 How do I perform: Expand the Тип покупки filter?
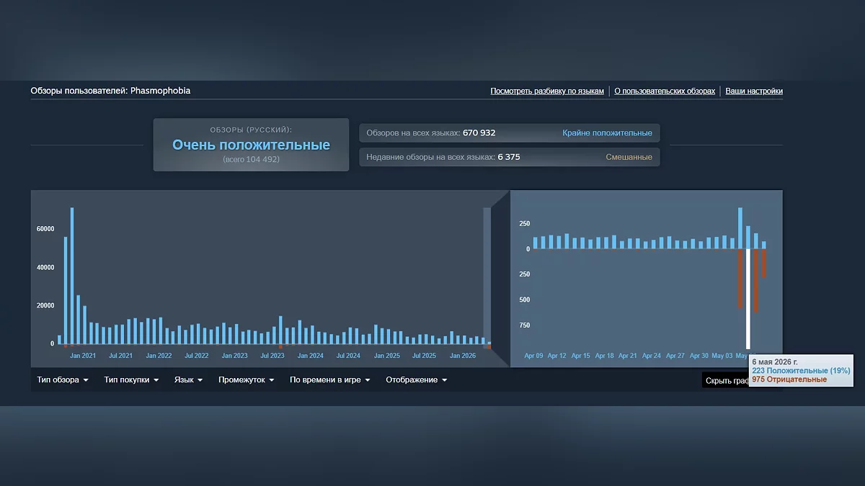point(131,380)
